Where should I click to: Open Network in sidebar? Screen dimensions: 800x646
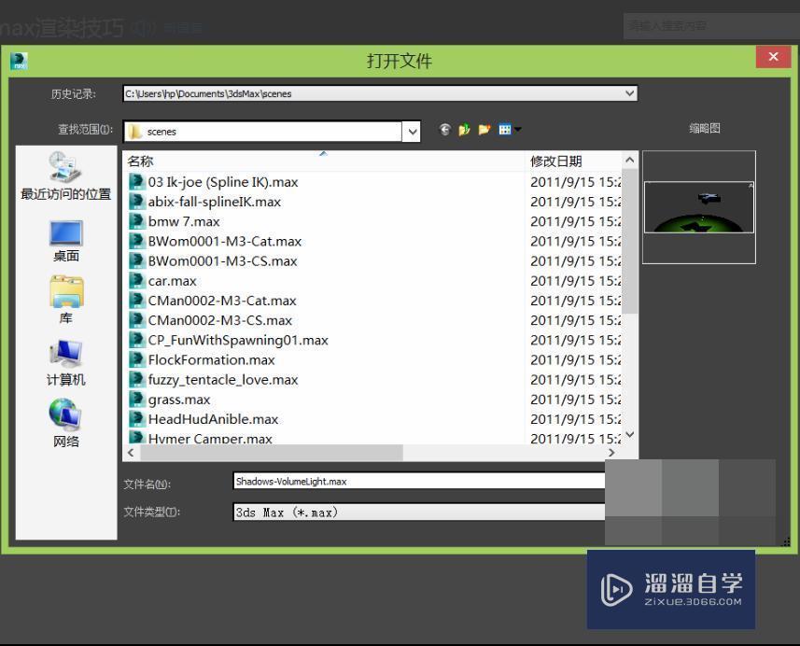66,423
